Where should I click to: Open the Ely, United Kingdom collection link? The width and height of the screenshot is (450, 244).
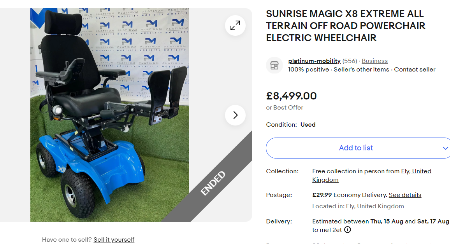416,171
